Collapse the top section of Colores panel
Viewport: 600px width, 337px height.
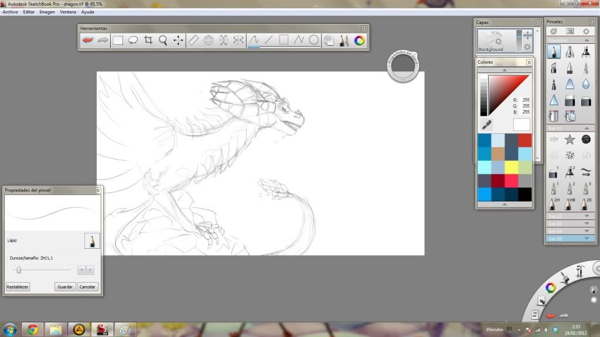tap(504, 70)
